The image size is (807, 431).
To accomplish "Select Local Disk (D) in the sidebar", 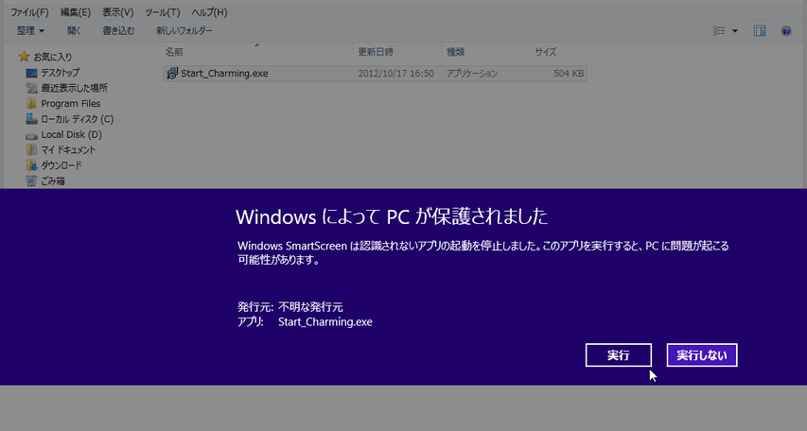I will tap(71, 134).
